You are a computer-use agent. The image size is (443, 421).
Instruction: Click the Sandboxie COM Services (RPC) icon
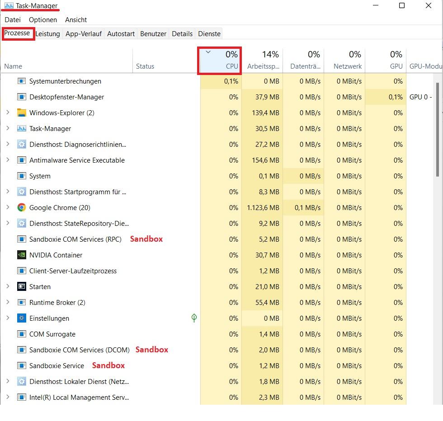click(22, 239)
